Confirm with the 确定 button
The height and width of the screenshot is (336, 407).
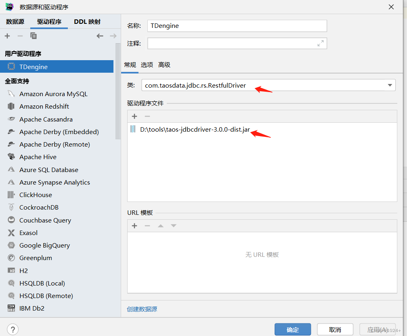pos(293,330)
